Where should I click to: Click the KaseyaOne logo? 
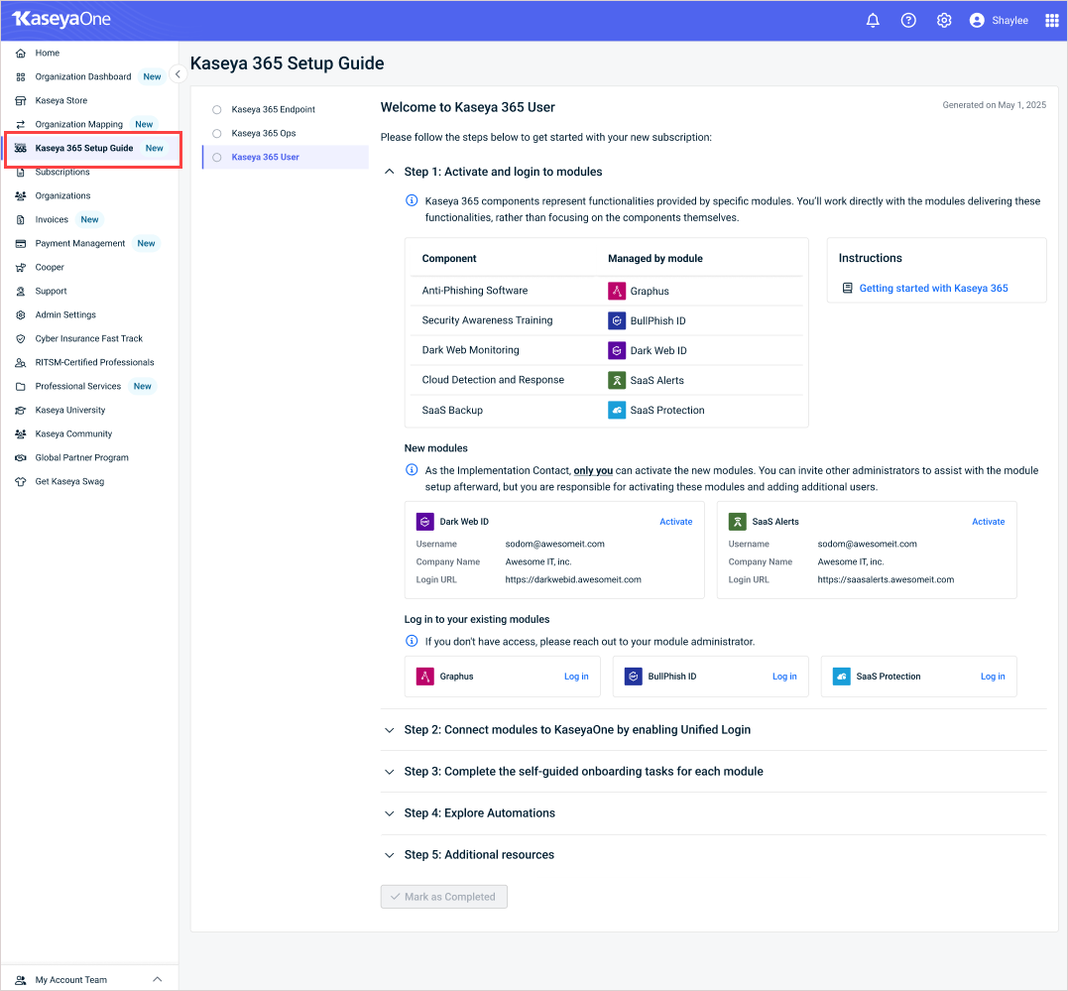[x=61, y=19]
